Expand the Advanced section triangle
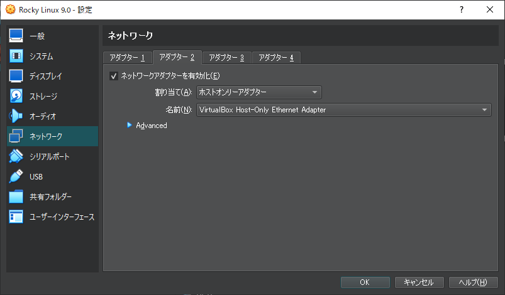The width and height of the screenshot is (505, 295). pyautogui.click(x=130, y=125)
